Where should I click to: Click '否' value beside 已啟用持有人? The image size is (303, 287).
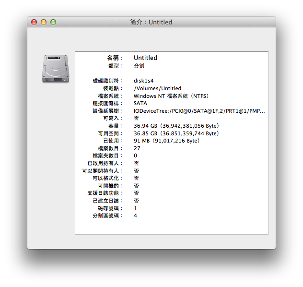point(136,163)
